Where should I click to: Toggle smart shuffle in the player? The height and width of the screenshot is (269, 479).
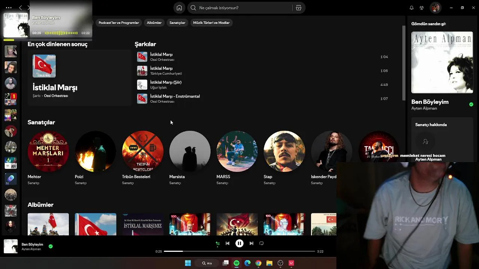tap(217, 244)
